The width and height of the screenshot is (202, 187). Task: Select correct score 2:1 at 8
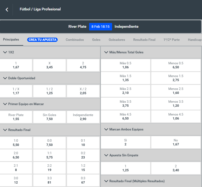coord(16,168)
